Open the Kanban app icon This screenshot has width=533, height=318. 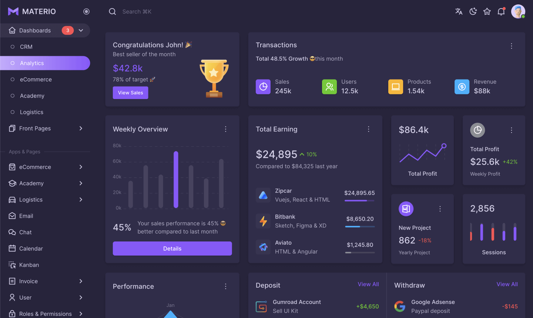click(x=12, y=265)
